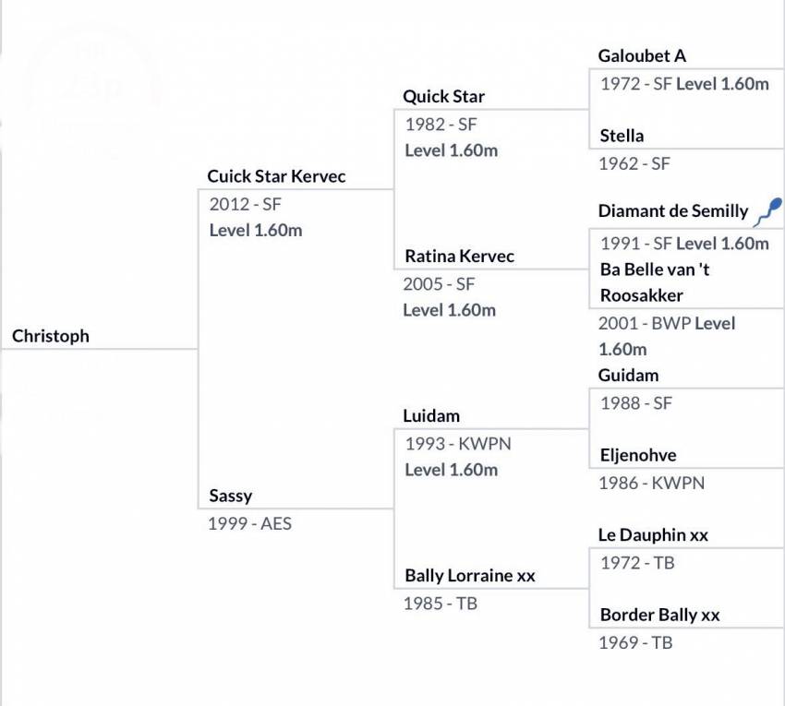Select the Diamant de Semilly name

coord(673,211)
